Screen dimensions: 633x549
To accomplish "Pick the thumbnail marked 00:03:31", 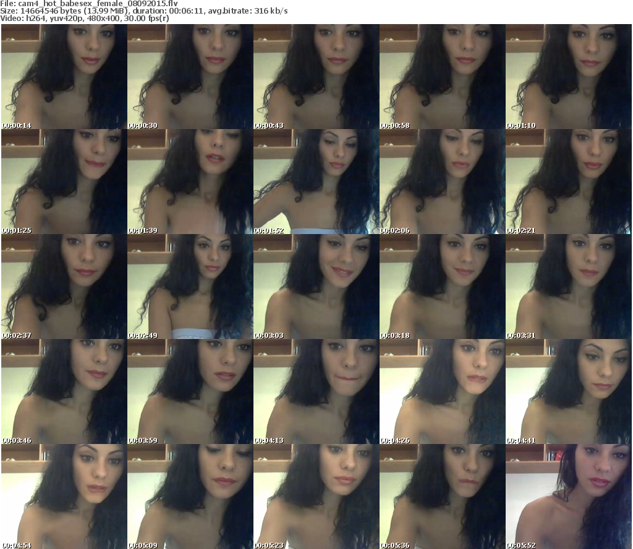I will [569, 287].
